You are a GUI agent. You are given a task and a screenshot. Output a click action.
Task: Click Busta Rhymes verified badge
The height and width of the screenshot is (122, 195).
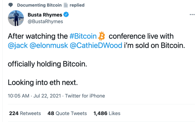[x=66, y=15]
